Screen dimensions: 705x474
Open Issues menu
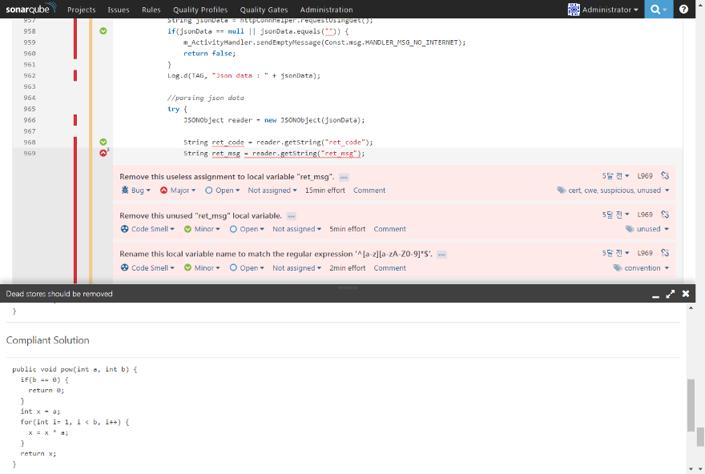point(119,10)
